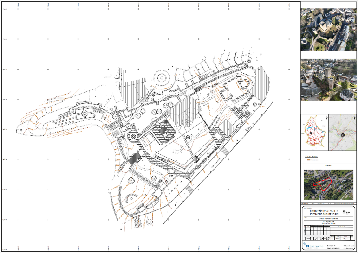
Task: Select the dark hatched block southwest of the central building
Action: pos(135,158)
